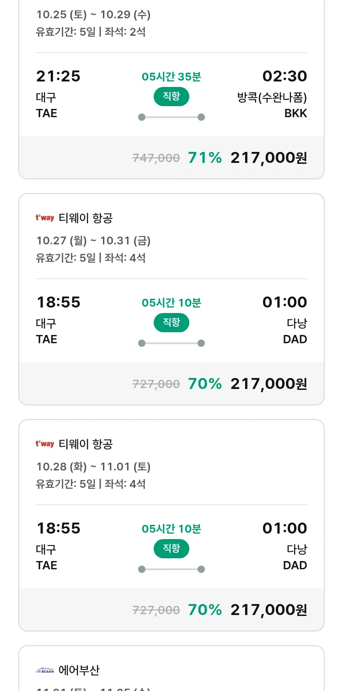Select the 217,000원 price on 10.27 Da Nang flight

click(x=268, y=384)
